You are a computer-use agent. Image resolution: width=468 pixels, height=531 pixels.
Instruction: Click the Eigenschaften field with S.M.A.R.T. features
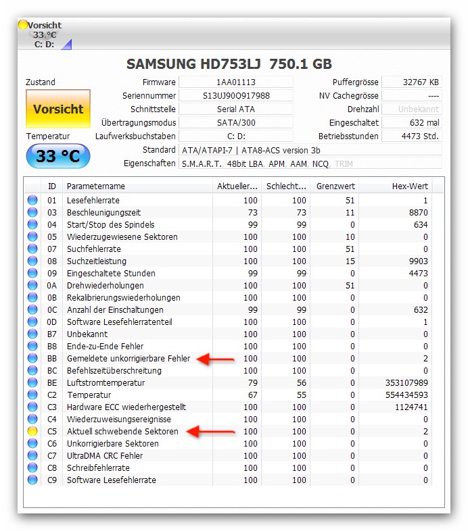pos(310,163)
